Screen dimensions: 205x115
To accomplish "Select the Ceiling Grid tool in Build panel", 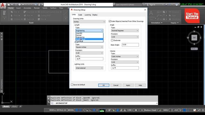I will [44, 16].
